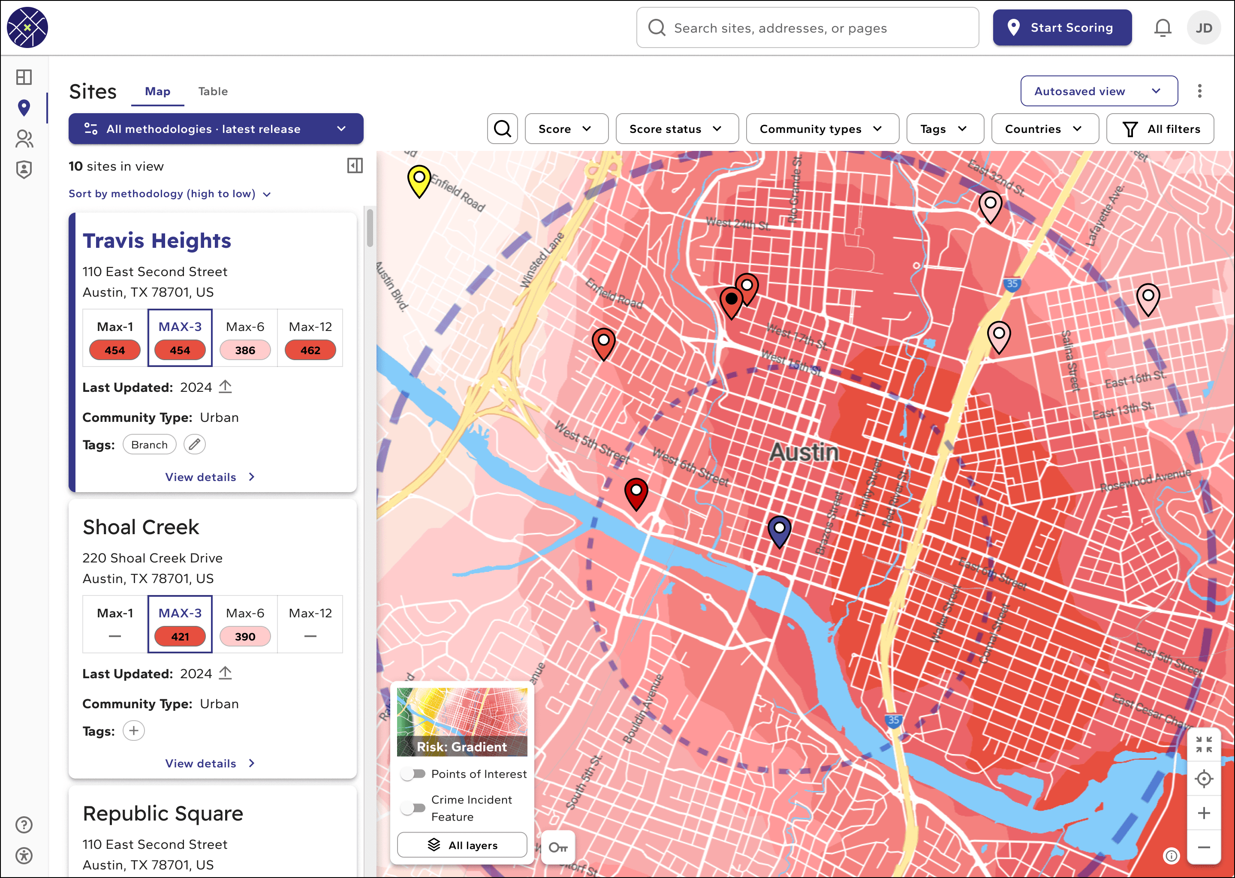Open the notifications bell
1235x878 pixels.
coord(1163,27)
